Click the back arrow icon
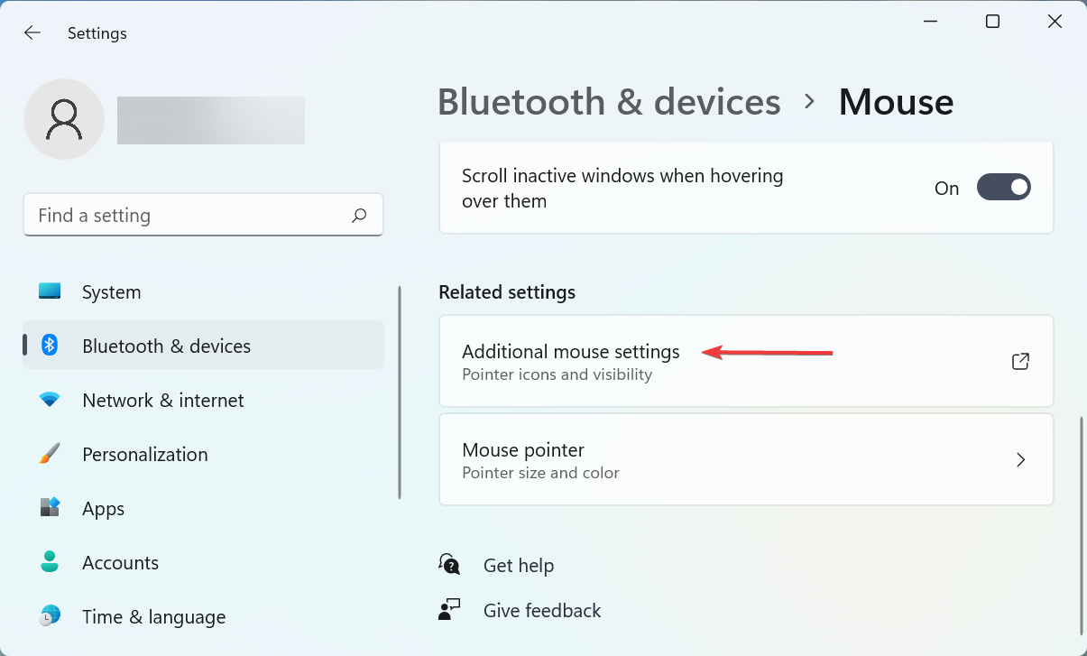 click(32, 33)
